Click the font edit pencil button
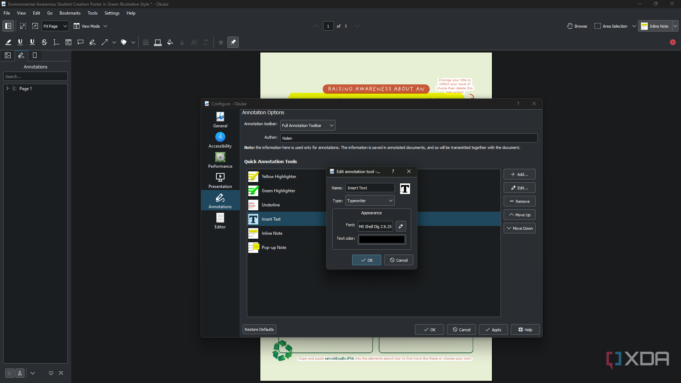This screenshot has height=383, width=681. [x=401, y=226]
